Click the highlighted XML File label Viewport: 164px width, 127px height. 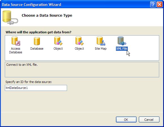tap(122, 49)
